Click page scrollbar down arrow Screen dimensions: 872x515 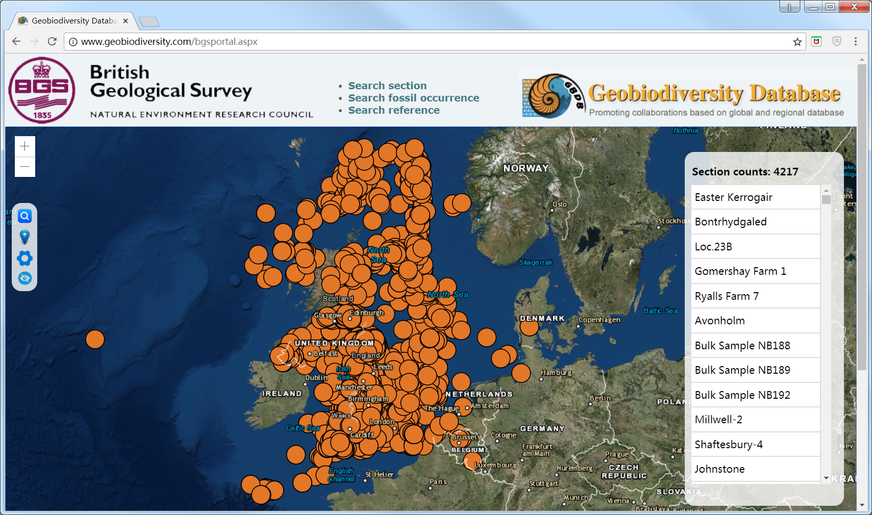point(862,505)
